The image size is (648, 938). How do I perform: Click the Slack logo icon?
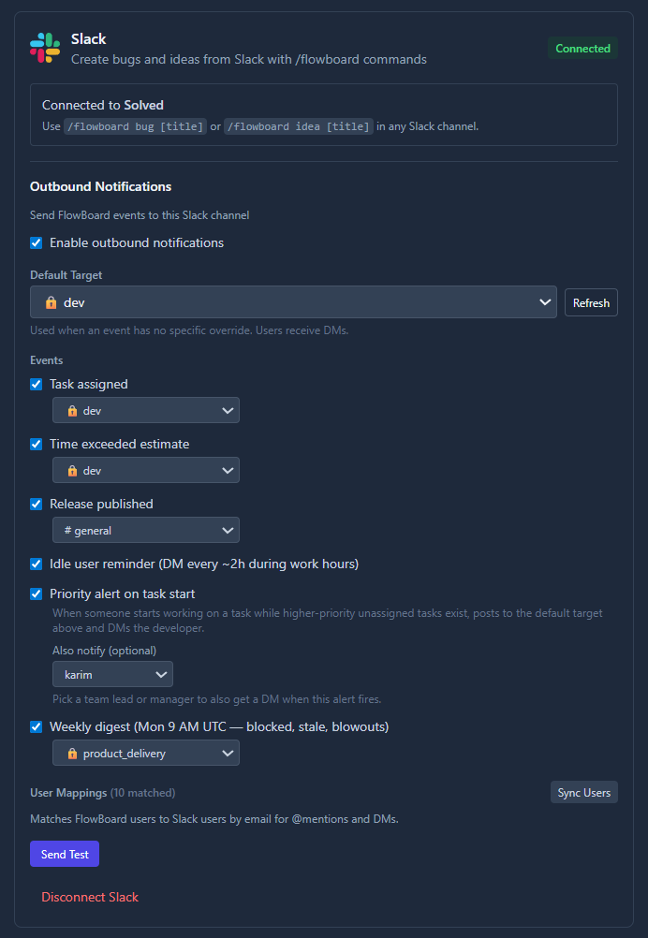coord(45,49)
